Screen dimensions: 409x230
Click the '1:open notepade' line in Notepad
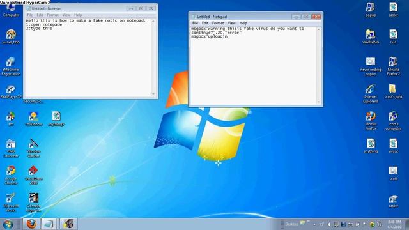pos(44,24)
